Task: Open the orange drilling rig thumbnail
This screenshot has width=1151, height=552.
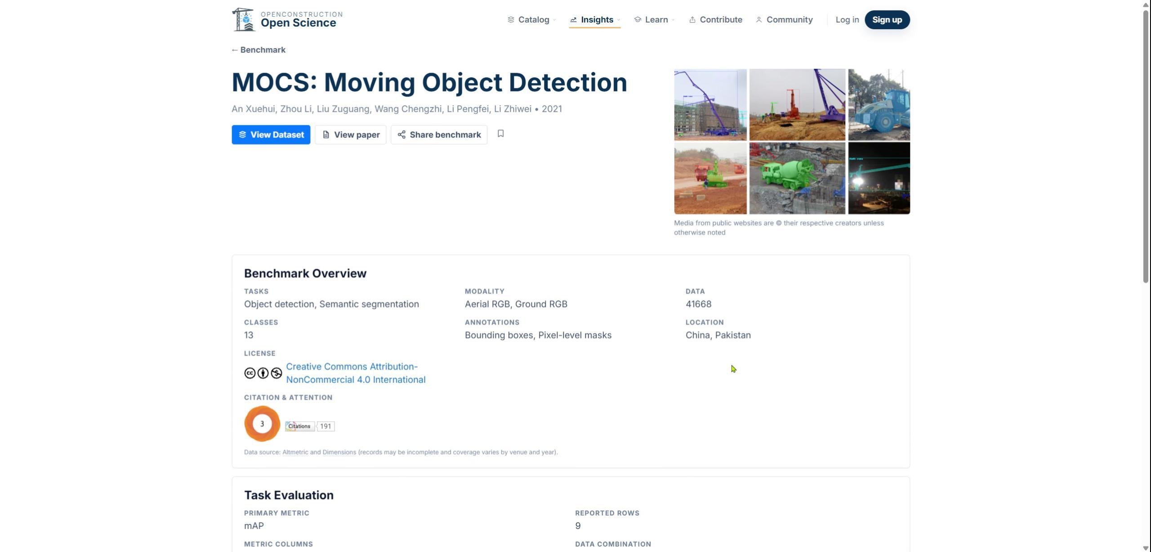Action: tap(797, 105)
